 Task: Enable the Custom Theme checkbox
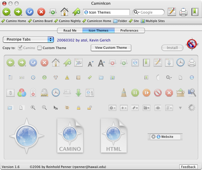(40, 48)
